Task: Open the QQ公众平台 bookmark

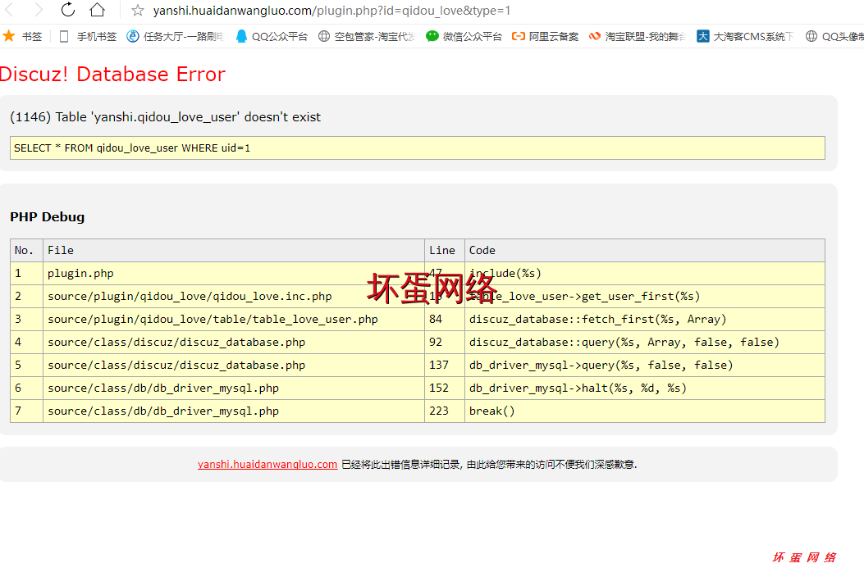Action: pyautogui.click(x=271, y=36)
